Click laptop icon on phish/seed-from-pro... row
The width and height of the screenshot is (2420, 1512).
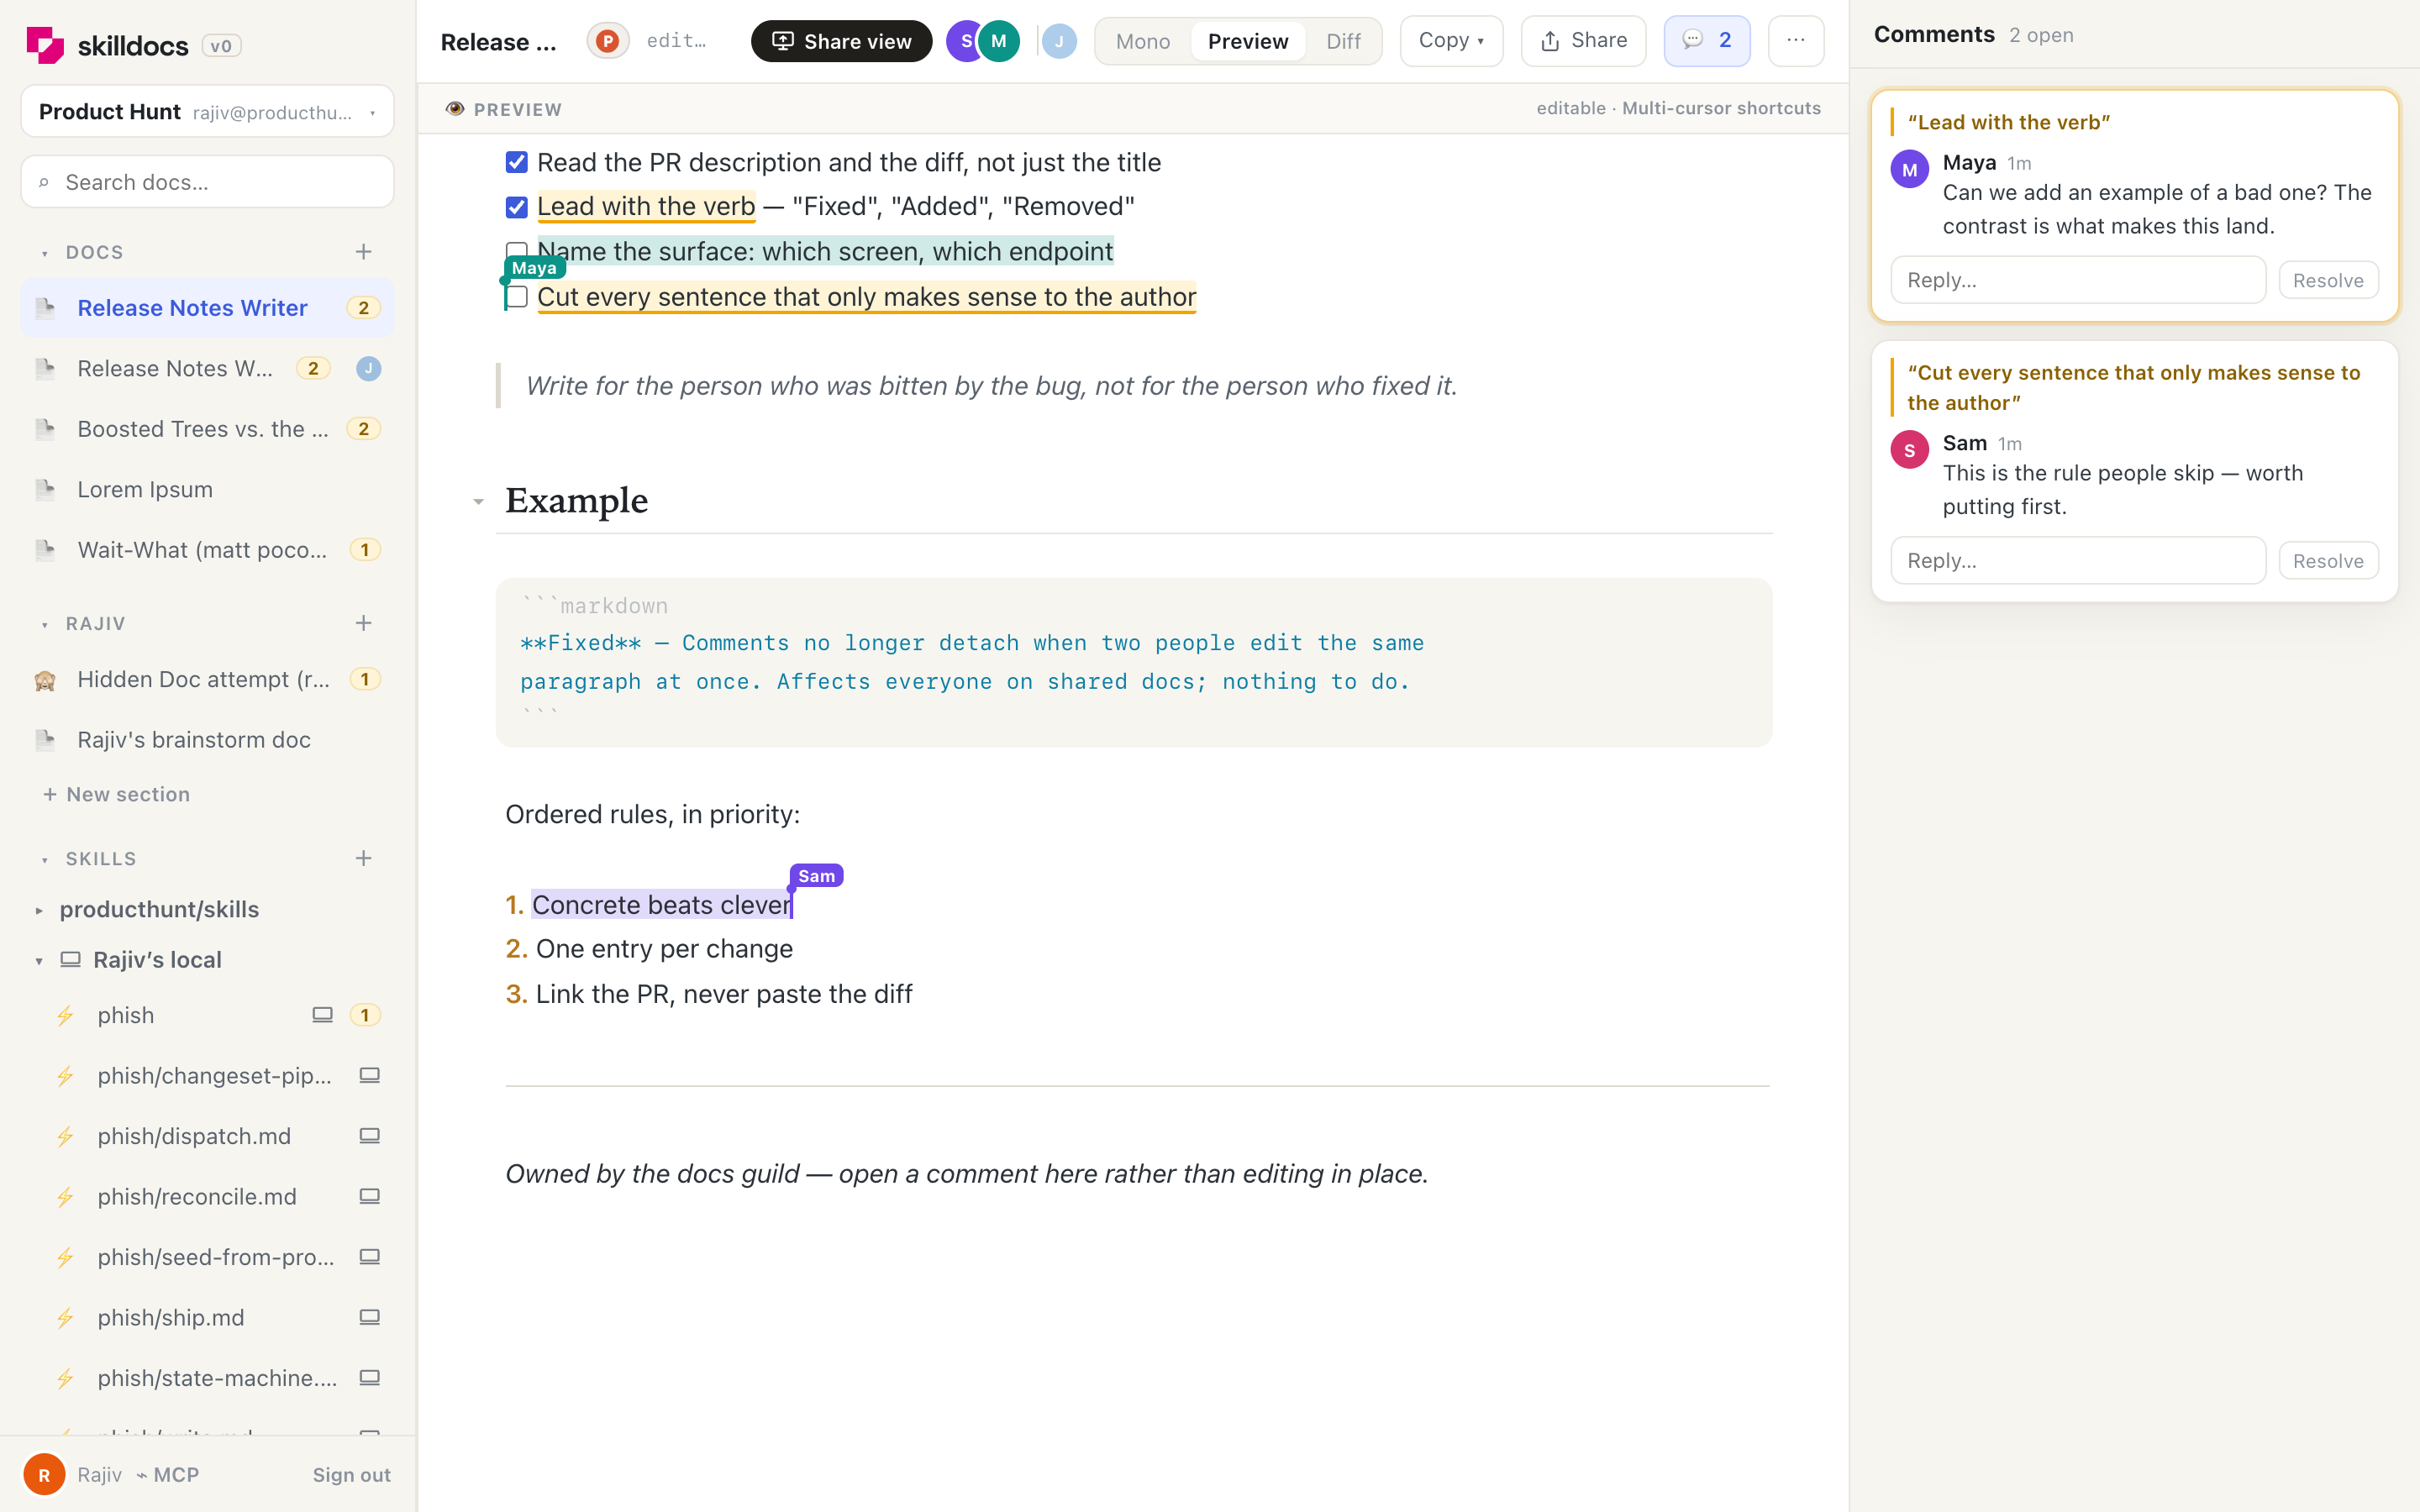coord(370,1257)
